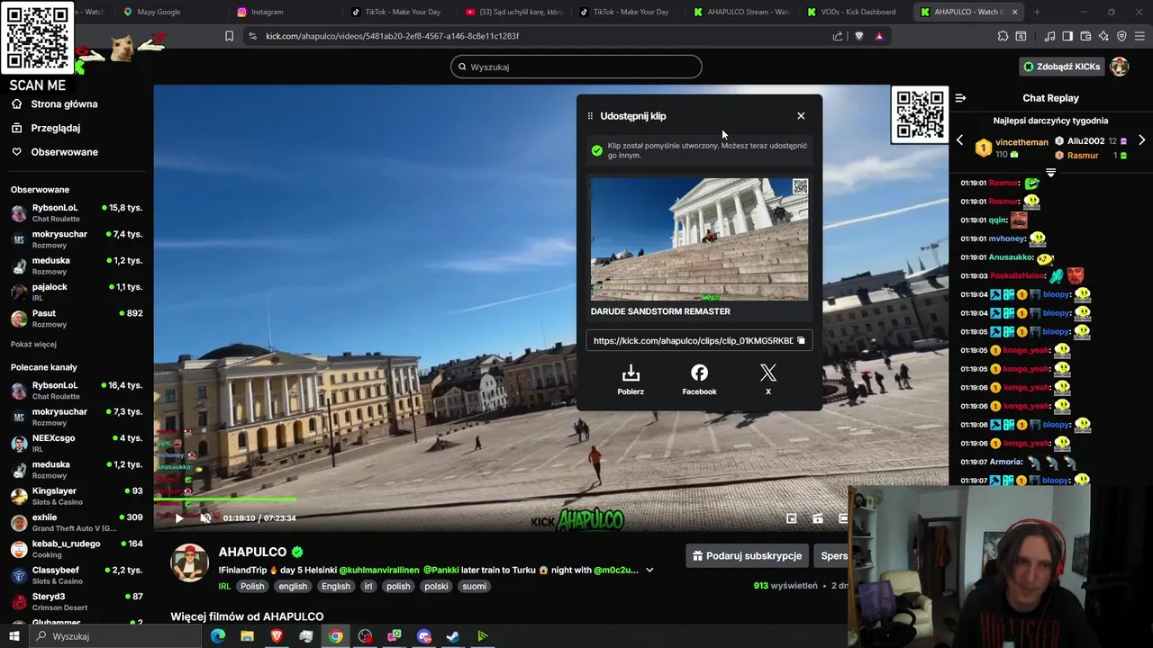This screenshot has height=648, width=1153.
Task: Close the active AHAPULCO tab
Action: coord(1015,12)
